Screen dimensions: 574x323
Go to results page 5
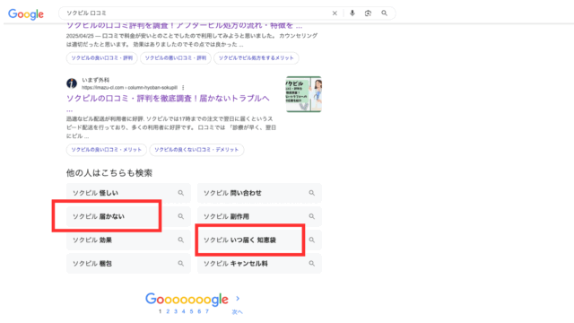click(191, 311)
